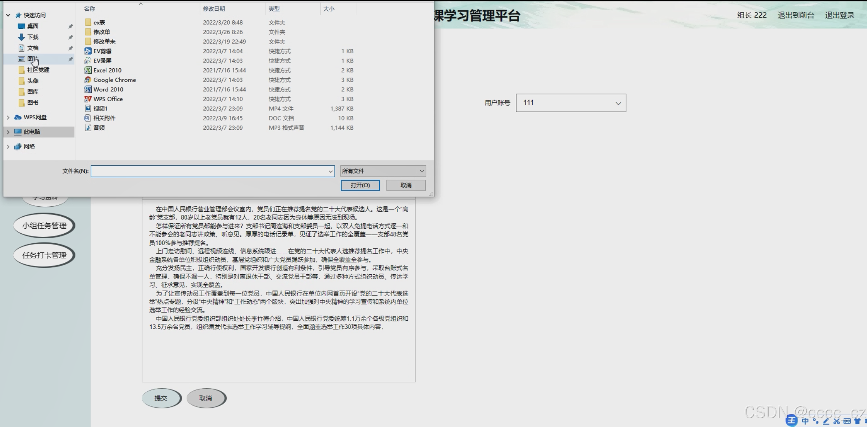This screenshot has width=867, height=427.
Task: Click the 退出登录 link
Action: [839, 15]
